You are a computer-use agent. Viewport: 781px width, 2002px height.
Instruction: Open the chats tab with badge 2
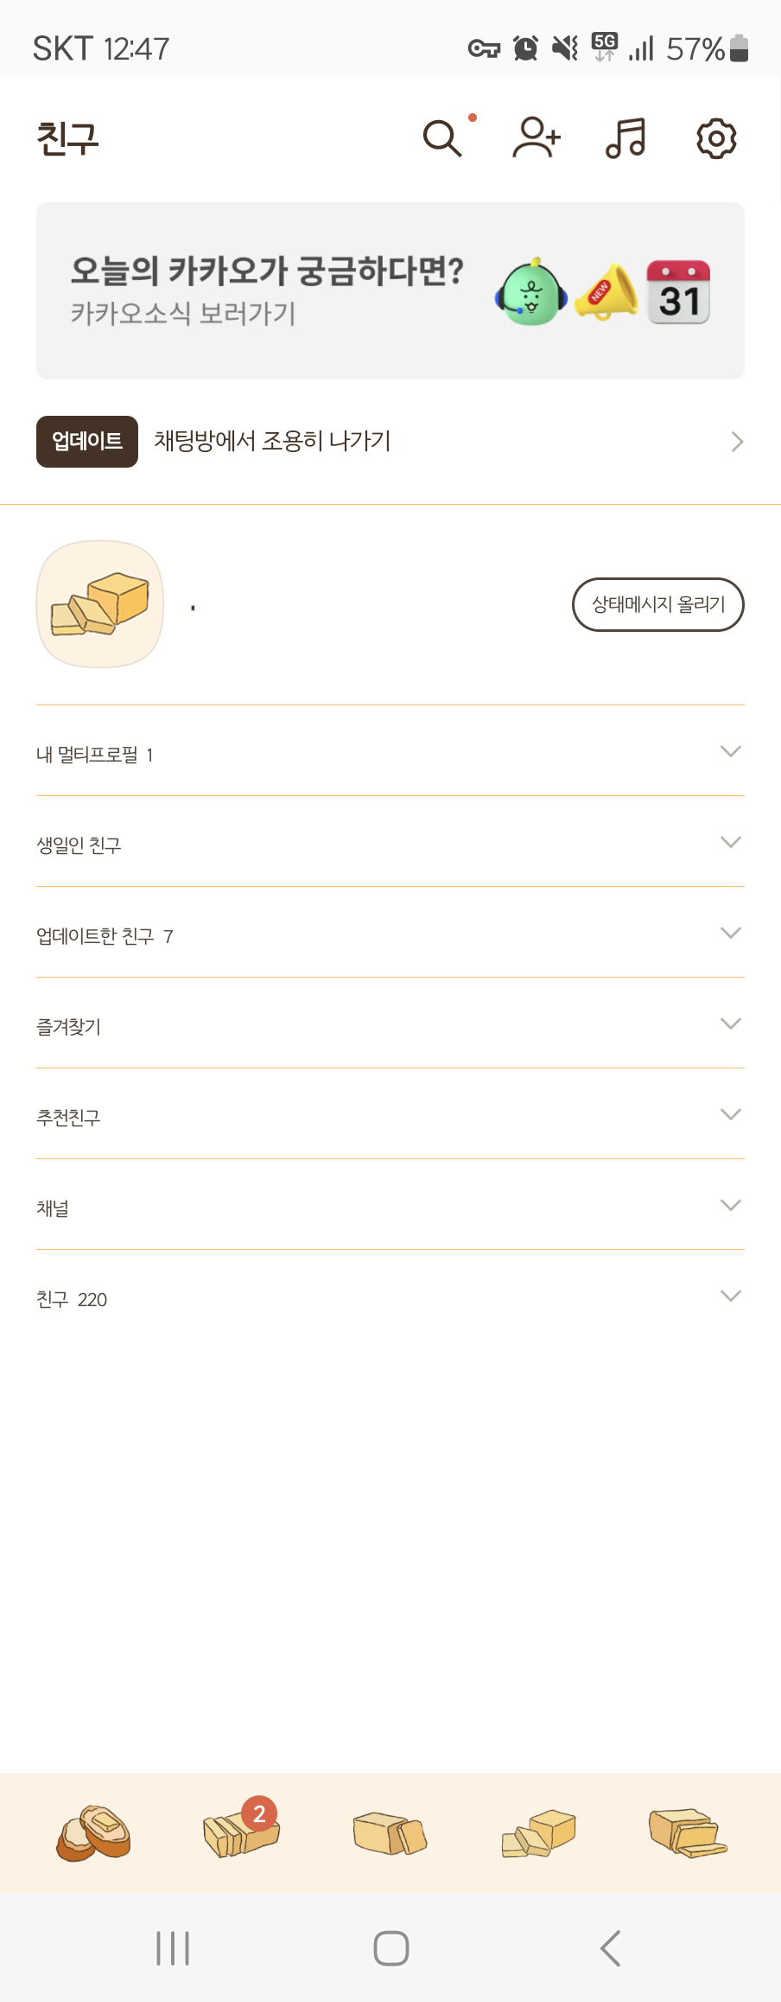pyautogui.click(x=242, y=1831)
